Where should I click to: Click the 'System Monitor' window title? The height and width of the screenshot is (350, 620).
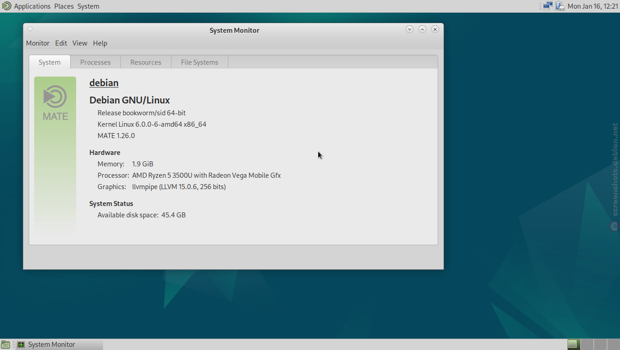click(234, 31)
